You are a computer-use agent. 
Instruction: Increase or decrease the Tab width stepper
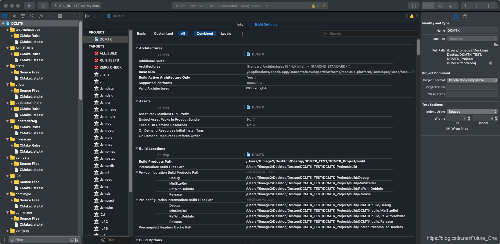click(x=469, y=118)
